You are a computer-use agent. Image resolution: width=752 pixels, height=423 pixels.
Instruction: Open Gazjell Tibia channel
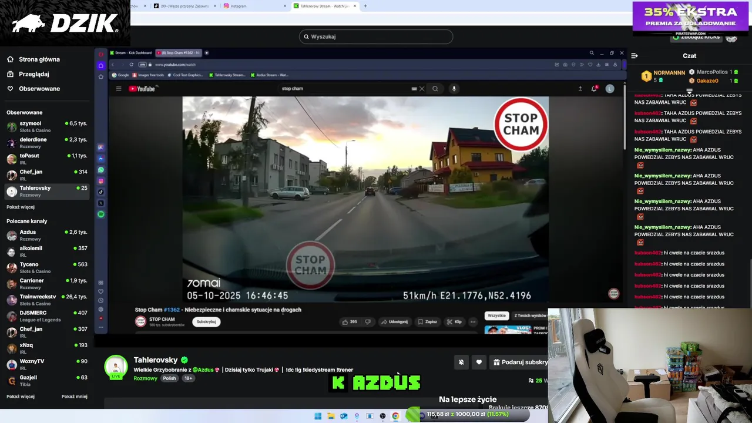click(x=47, y=380)
